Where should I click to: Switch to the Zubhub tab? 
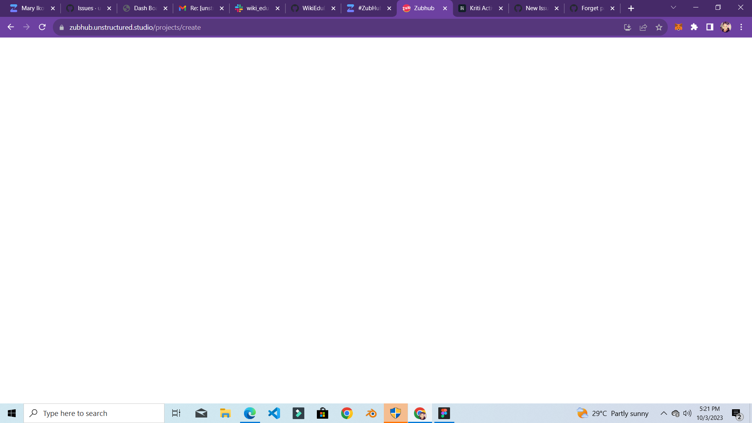pyautogui.click(x=423, y=8)
